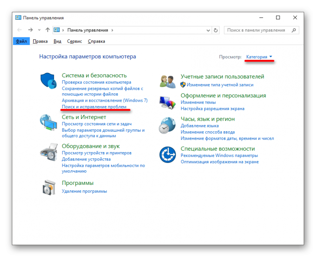Screen dimensions: 316x257
Task: Click the magnifier icon in the search box
Action: tap(294, 30)
